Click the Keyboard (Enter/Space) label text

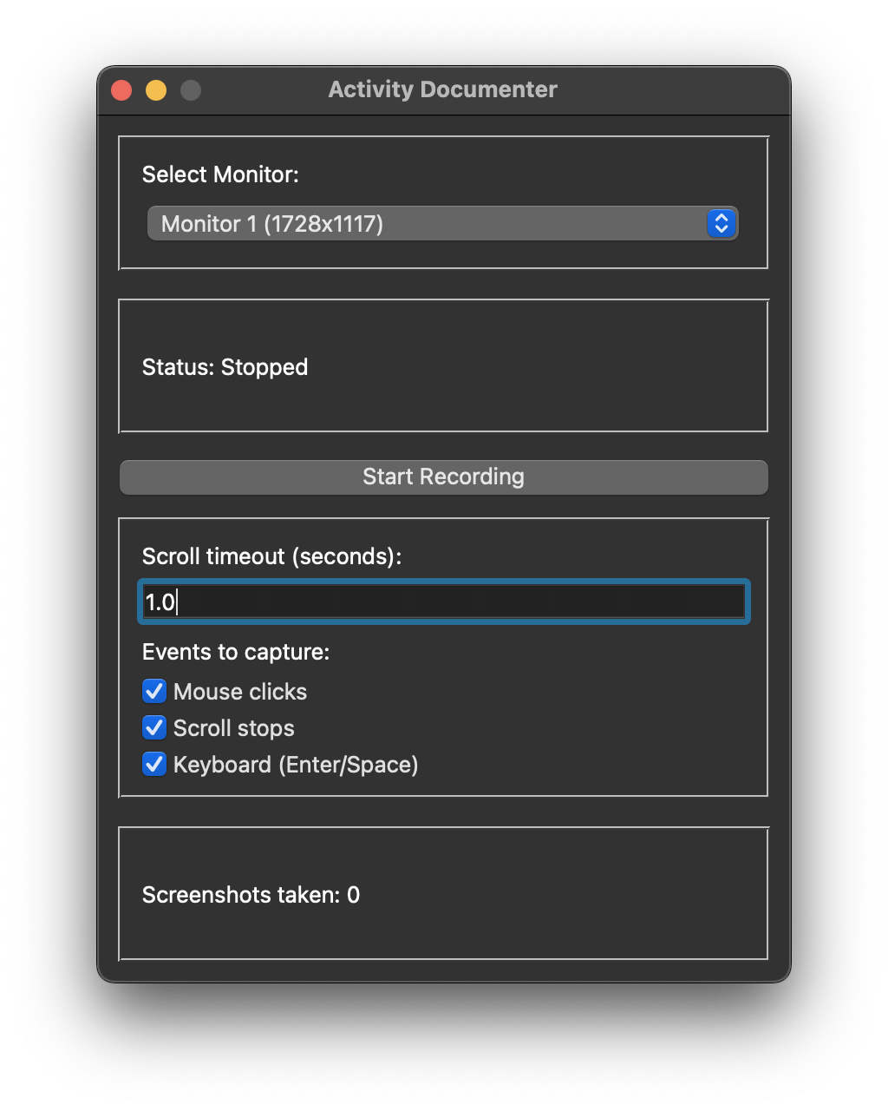[x=296, y=765]
